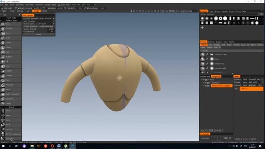Select the Draw sculpt tool

pyautogui.click(x=11, y=24)
